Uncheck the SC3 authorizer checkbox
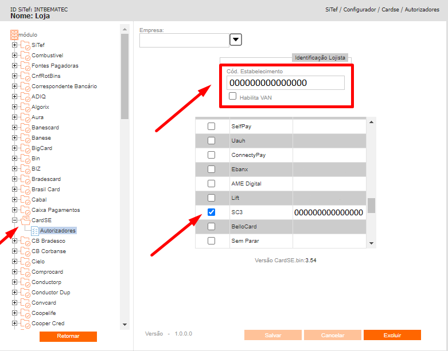 211,212
